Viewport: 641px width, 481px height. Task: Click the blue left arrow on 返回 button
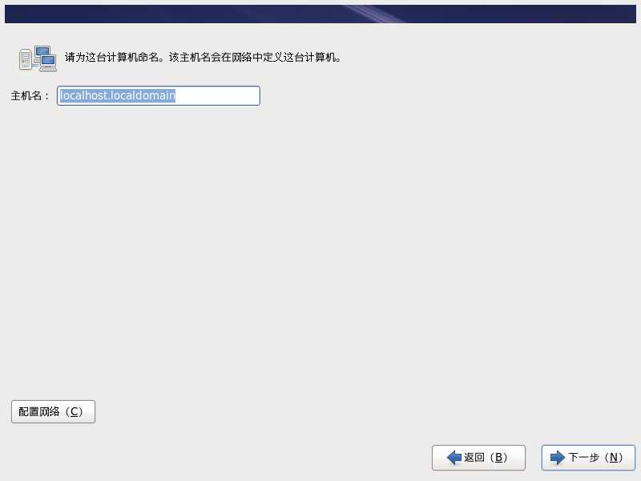tap(454, 457)
